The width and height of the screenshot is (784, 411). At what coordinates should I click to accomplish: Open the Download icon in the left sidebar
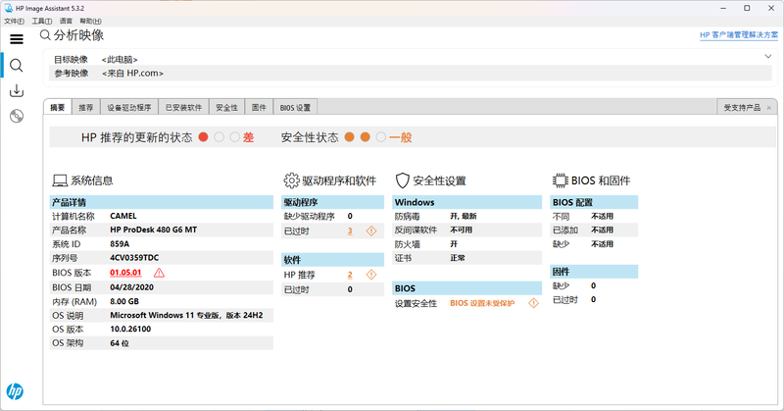(16, 91)
